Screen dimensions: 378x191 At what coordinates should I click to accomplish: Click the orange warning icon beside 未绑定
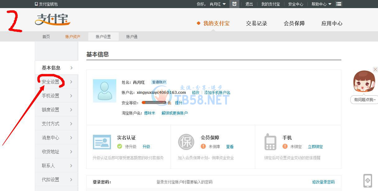(285, 146)
